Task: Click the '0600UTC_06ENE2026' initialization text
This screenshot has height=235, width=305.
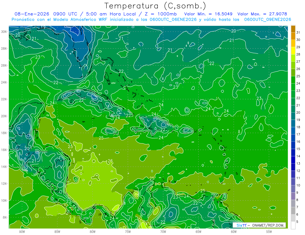Action: click(173, 20)
